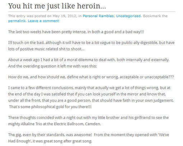
Task: Click the Leave a comment link
Action: pyautogui.click(x=43, y=21)
